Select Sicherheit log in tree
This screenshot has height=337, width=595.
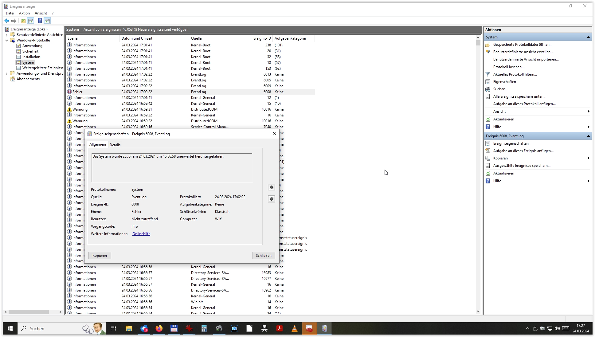coord(30,51)
